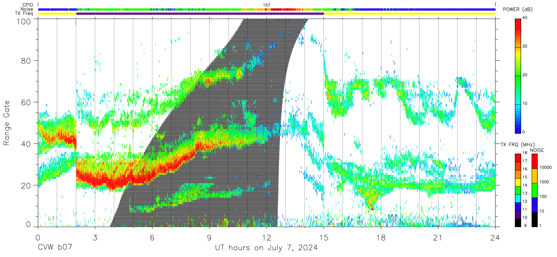Image resolution: width=557 pixels, height=257 pixels.
Task: Click the x-axis tick label '15'
Action: [324, 238]
